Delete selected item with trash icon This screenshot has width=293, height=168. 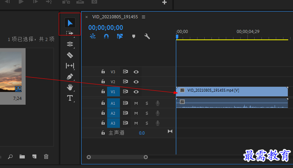(46, 156)
